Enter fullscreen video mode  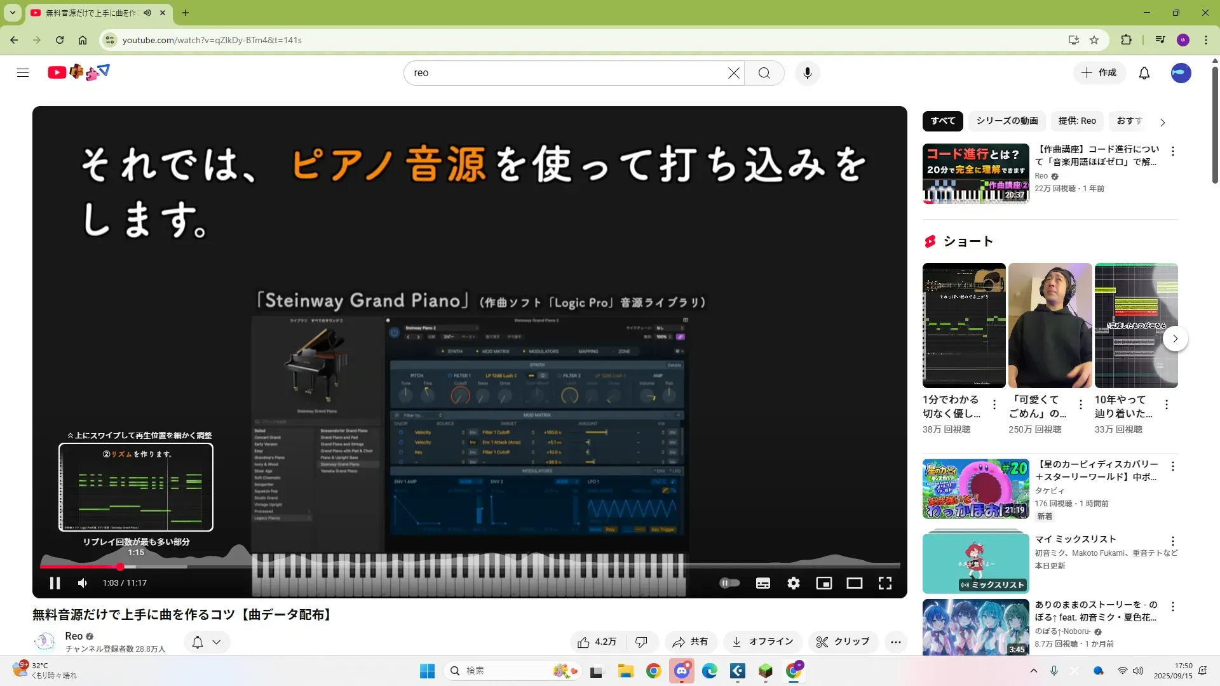(x=884, y=583)
